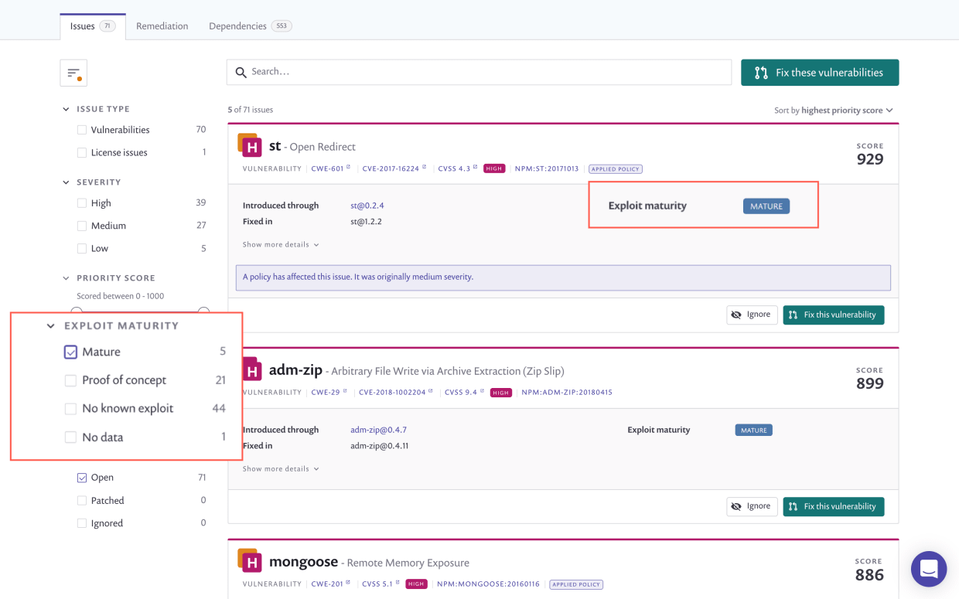Click Fix these vulnerabilities button
Screen dimensions: 959x599
(x=819, y=73)
